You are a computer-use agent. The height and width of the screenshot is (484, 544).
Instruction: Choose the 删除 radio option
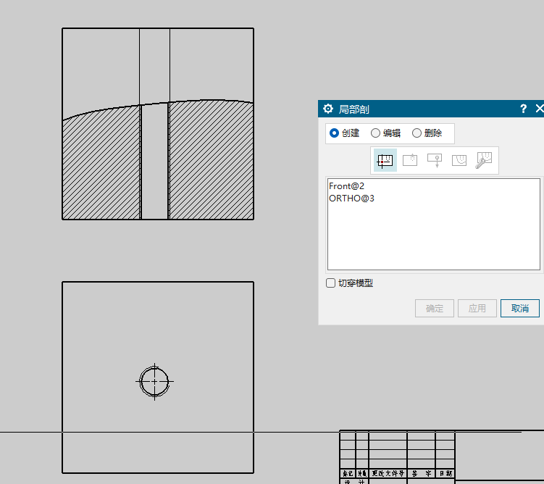click(417, 133)
